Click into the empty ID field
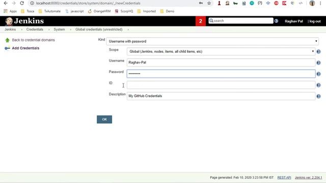This screenshot has height=183, width=326. (x=221, y=85)
